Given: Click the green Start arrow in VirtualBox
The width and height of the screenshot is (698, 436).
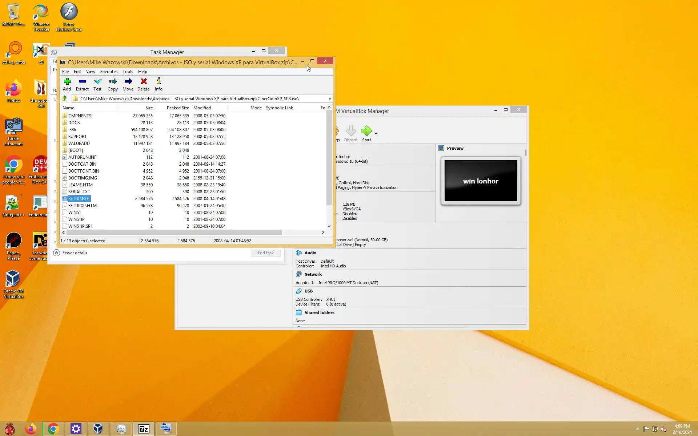Looking at the screenshot, I should click(x=366, y=131).
